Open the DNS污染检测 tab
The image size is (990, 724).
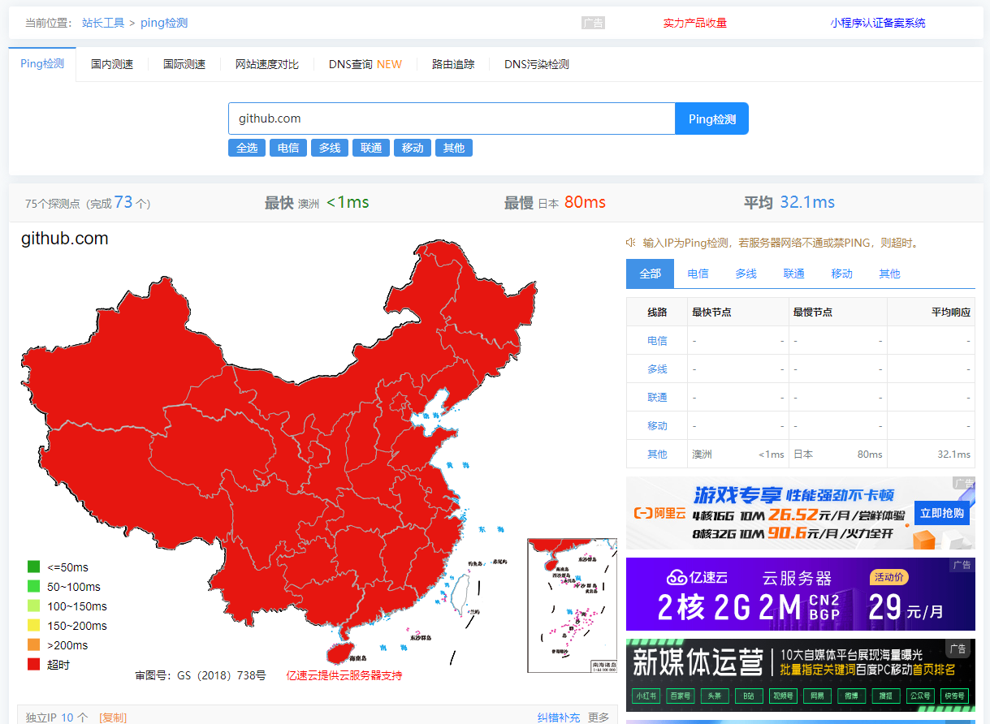tap(537, 64)
